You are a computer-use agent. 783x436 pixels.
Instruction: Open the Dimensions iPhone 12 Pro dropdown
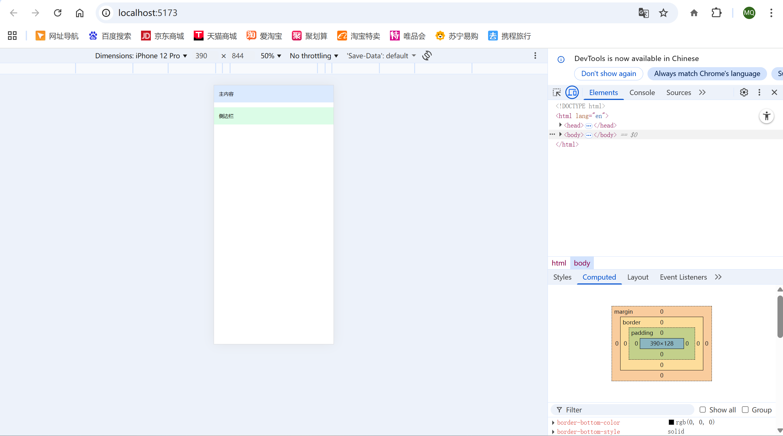coord(141,56)
